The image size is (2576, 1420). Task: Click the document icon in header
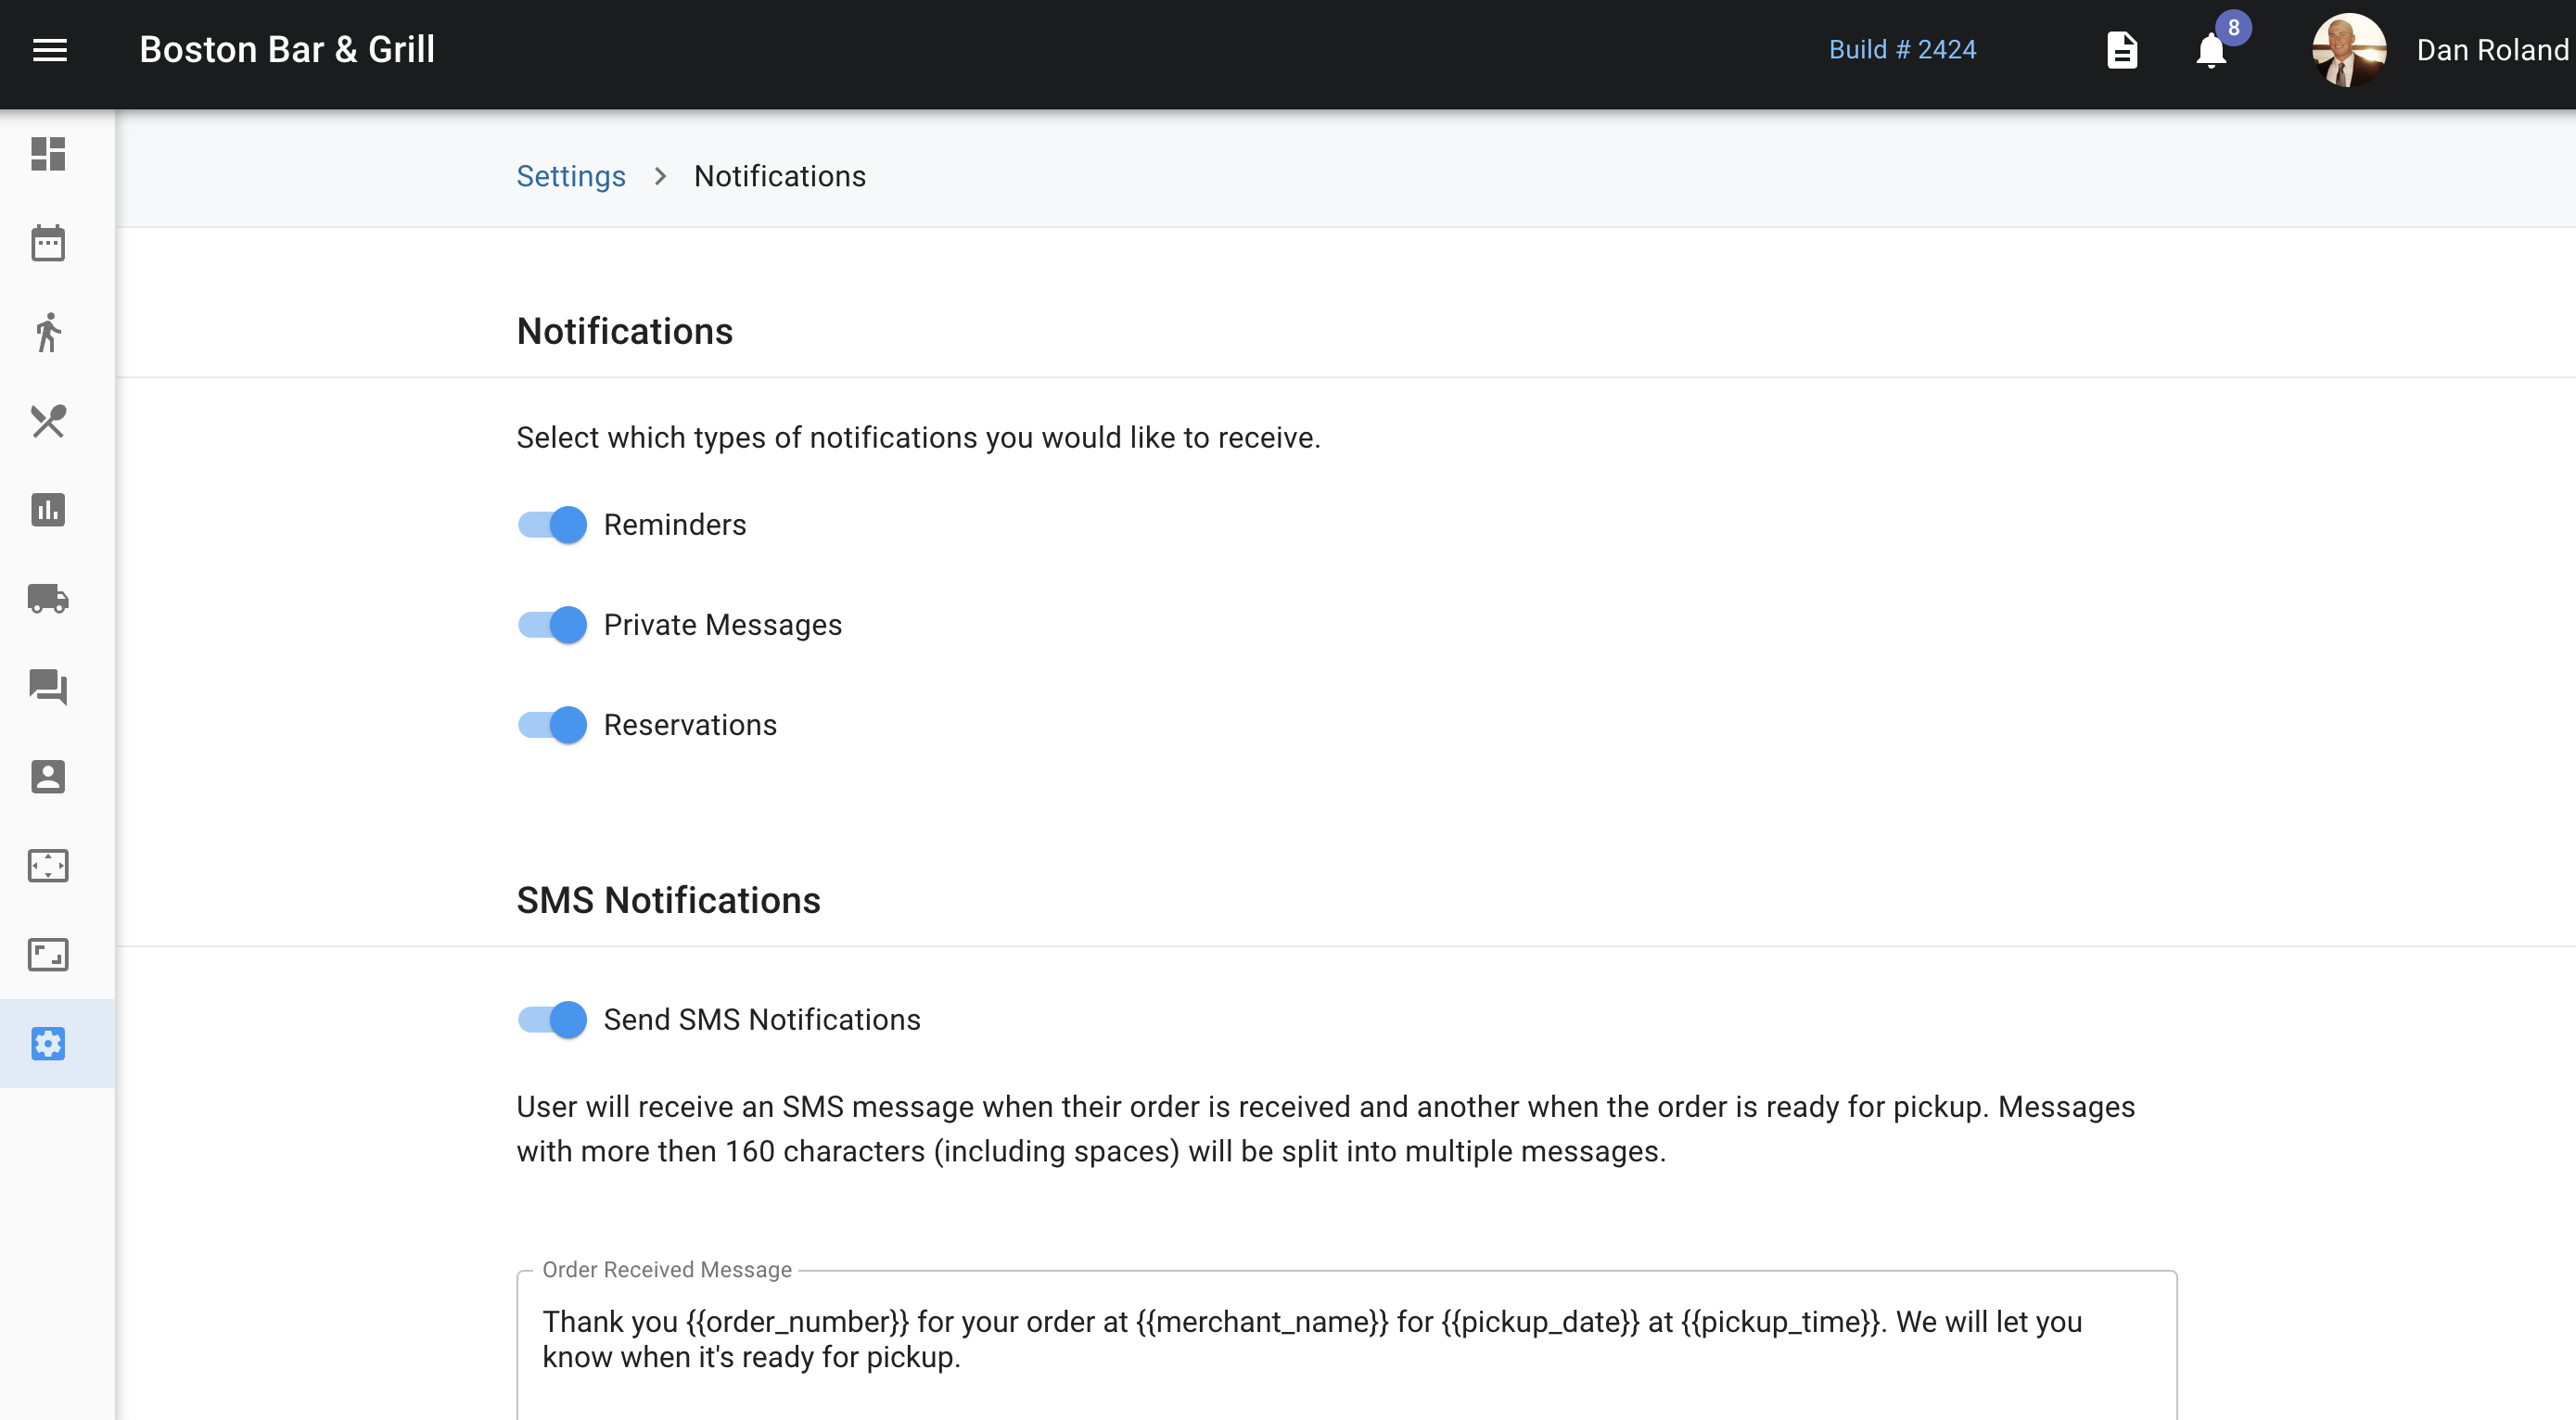2122,50
